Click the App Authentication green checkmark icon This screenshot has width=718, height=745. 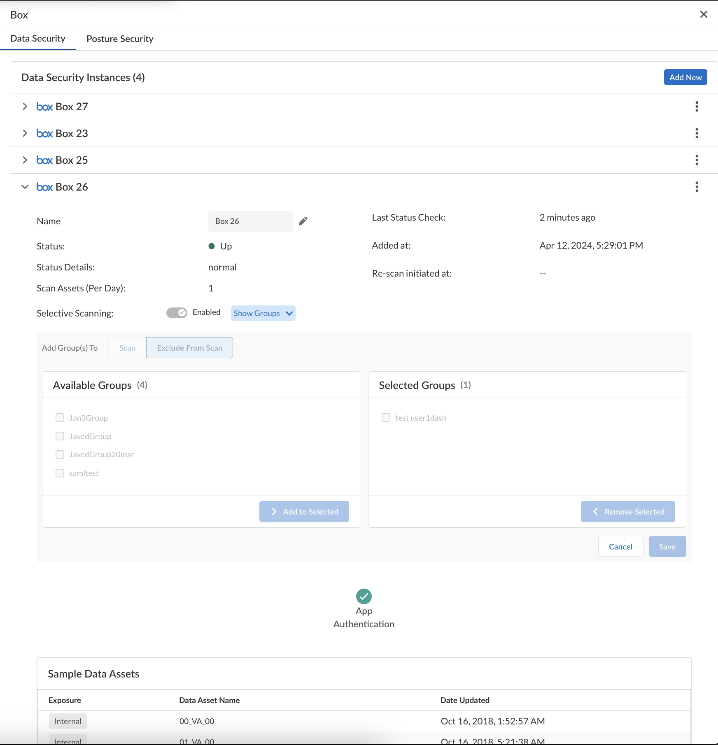pos(364,596)
